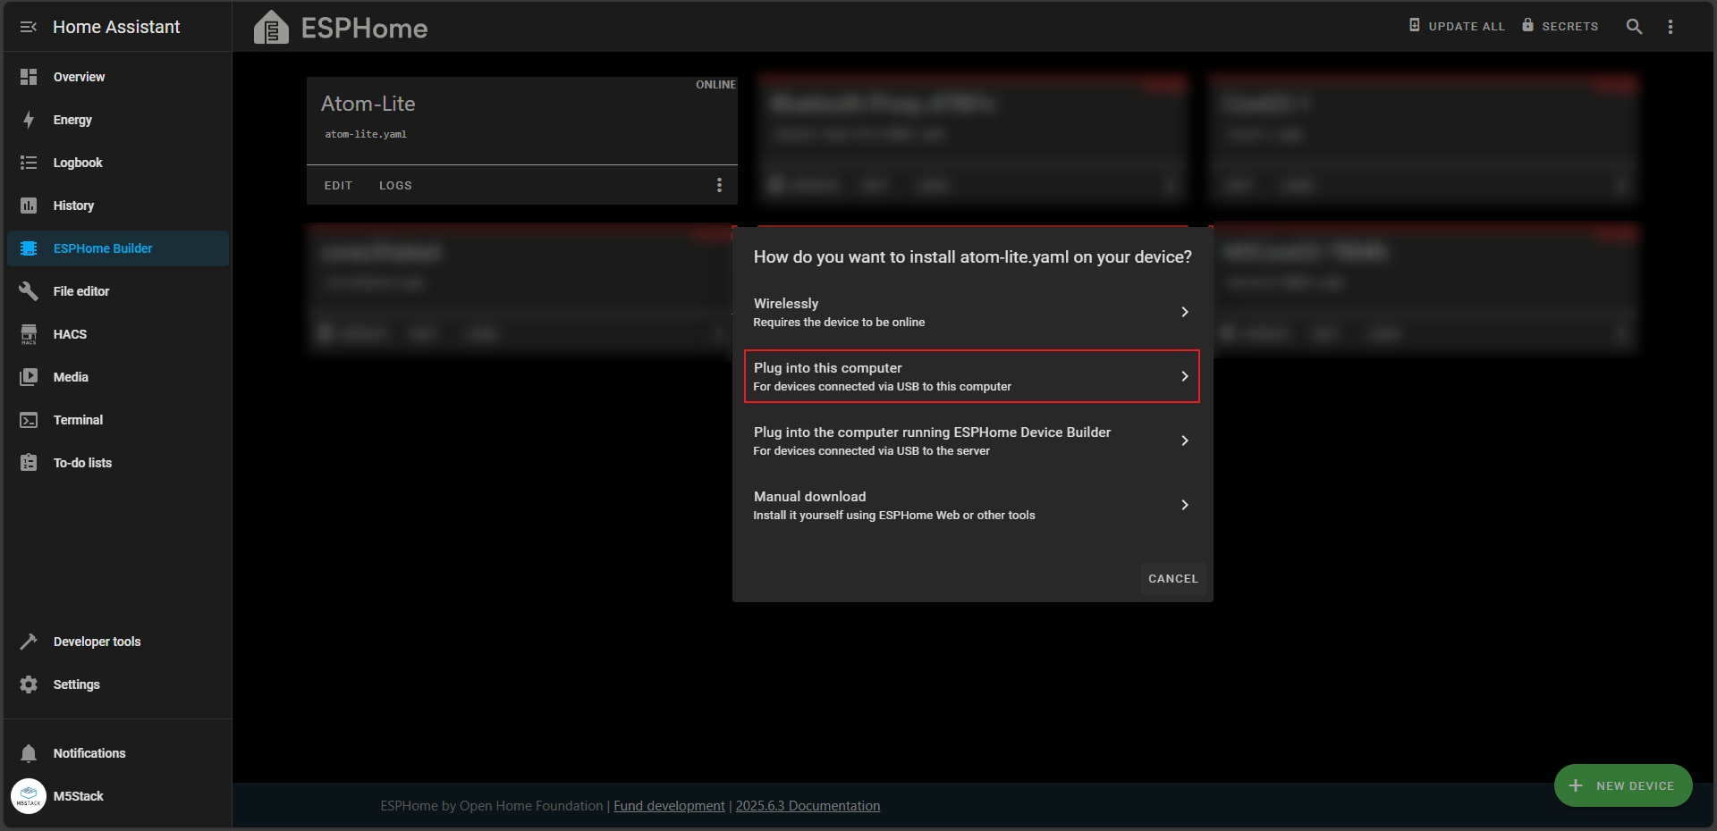The image size is (1717, 831).
Task: Click the atom-lite.yaml filename text
Action: [x=366, y=134]
